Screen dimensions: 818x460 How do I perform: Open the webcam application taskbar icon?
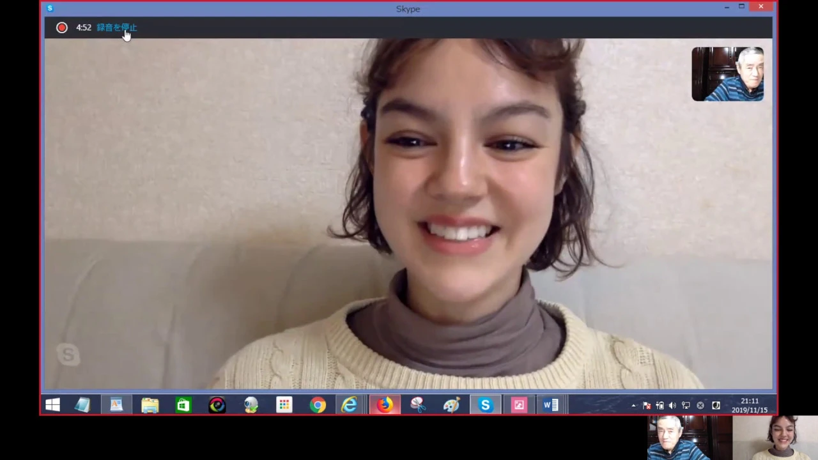[251, 405]
